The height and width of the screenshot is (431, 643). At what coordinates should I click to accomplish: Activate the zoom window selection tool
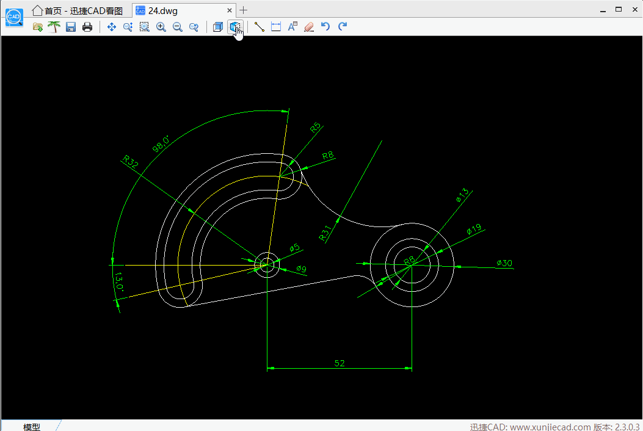tap(144, 27)
